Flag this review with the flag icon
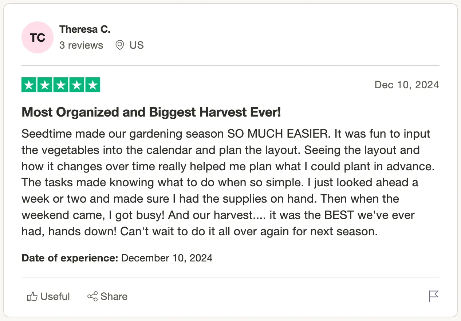This screenshot has height=321, width=461. 434,296
